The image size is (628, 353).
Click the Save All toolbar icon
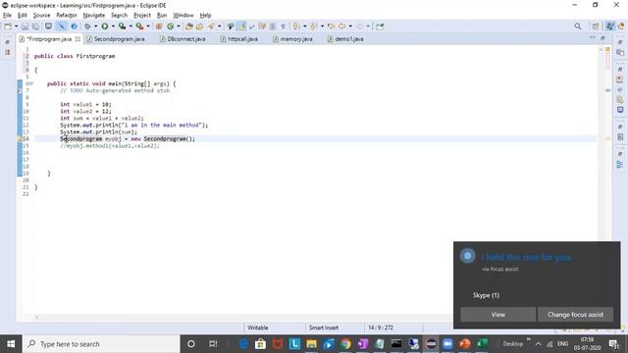(x=35, y=26)
